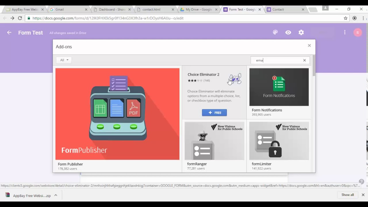
Task: Close the Gmail tab
Action: (86, 9)
